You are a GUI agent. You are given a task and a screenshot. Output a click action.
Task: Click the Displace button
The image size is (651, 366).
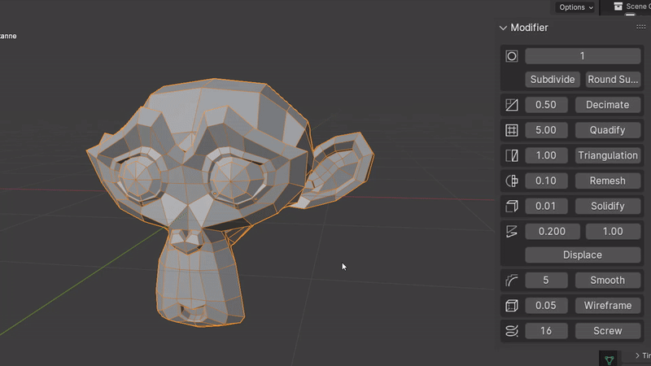[583, 255]
